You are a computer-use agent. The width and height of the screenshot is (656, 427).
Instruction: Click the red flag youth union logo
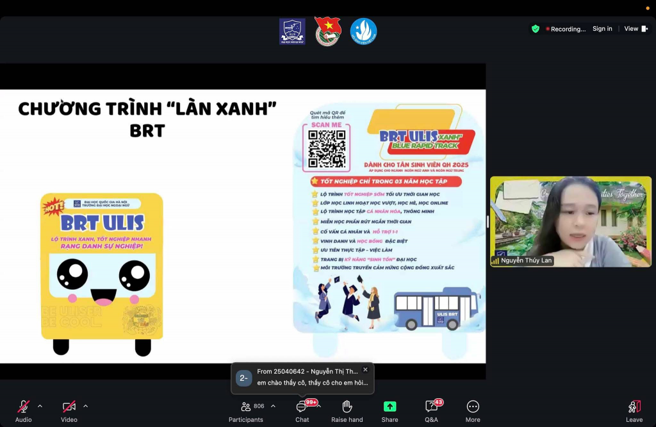(328, 31)
